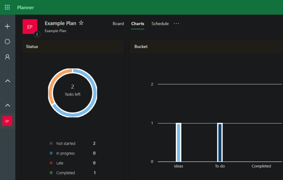283x180 pixels.
Task: Click the Example Plan title
Action: coord(60,23)
